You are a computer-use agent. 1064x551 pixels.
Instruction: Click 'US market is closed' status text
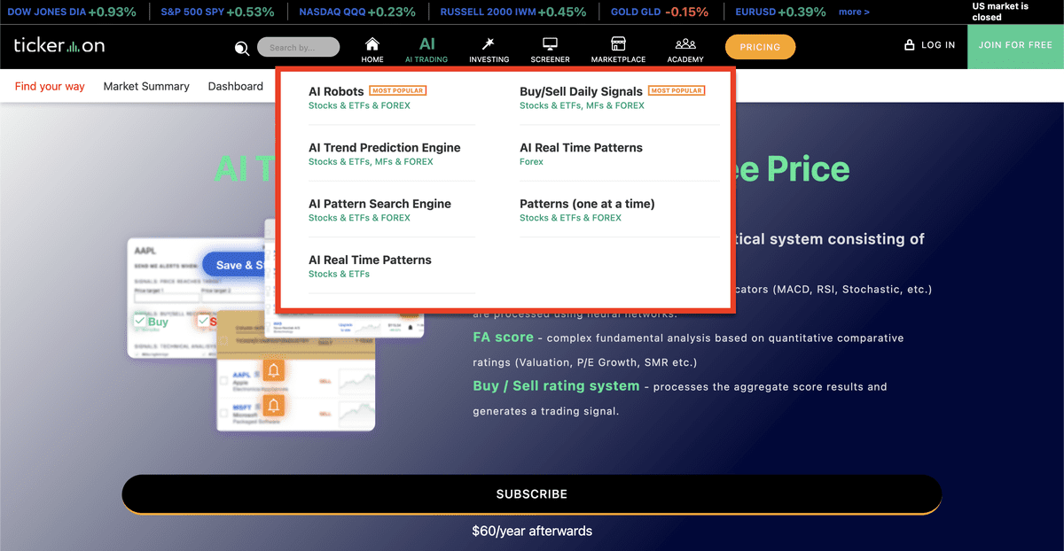pos(1000,12)
